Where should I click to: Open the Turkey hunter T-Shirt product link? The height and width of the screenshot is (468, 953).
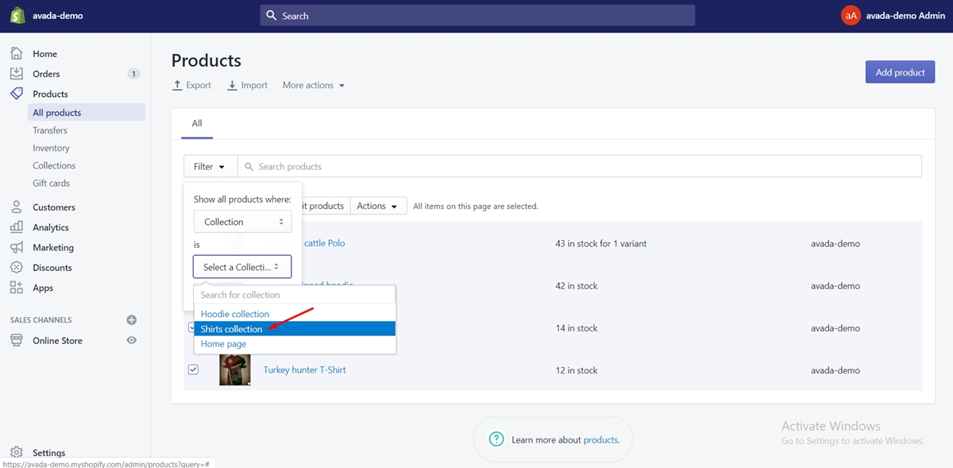click(x=304, y=370)
